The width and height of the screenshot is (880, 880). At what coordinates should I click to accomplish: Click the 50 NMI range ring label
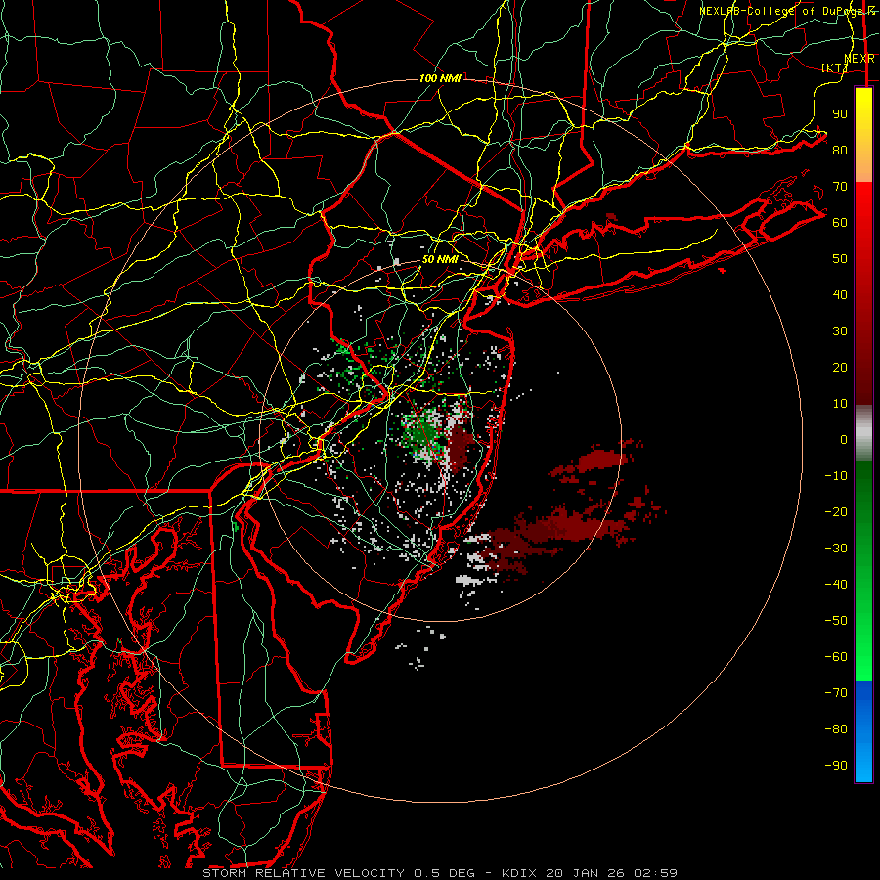click(440, 259)
